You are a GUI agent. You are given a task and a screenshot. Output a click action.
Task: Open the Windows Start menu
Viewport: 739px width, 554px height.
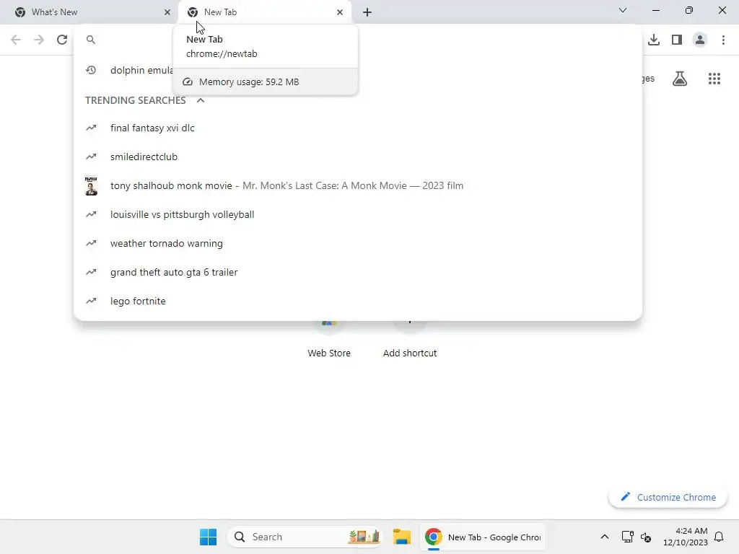click(208, 537)
